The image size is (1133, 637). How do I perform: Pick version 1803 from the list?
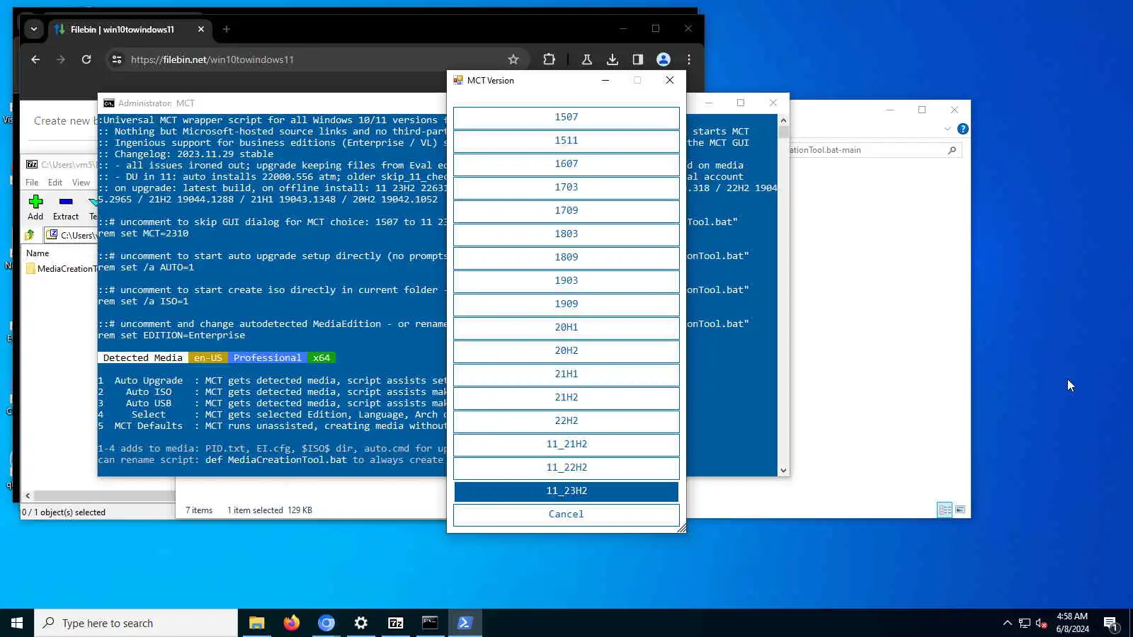tap(566, 234)
